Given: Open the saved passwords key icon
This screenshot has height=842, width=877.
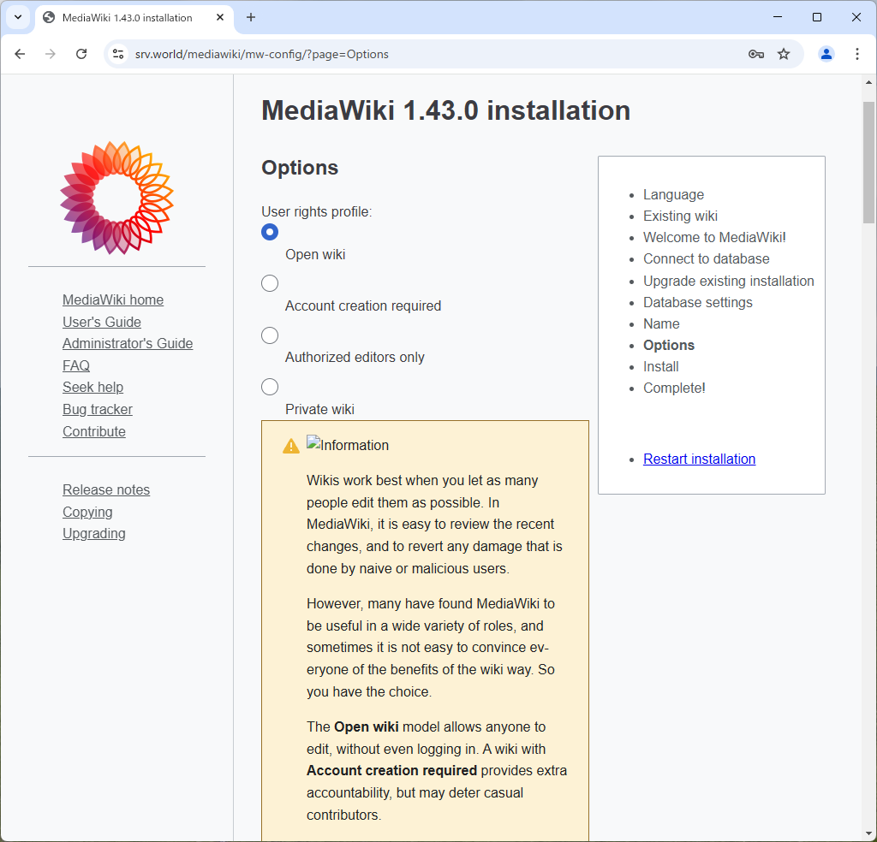Looking at the screenshot, I should [756, 54].
